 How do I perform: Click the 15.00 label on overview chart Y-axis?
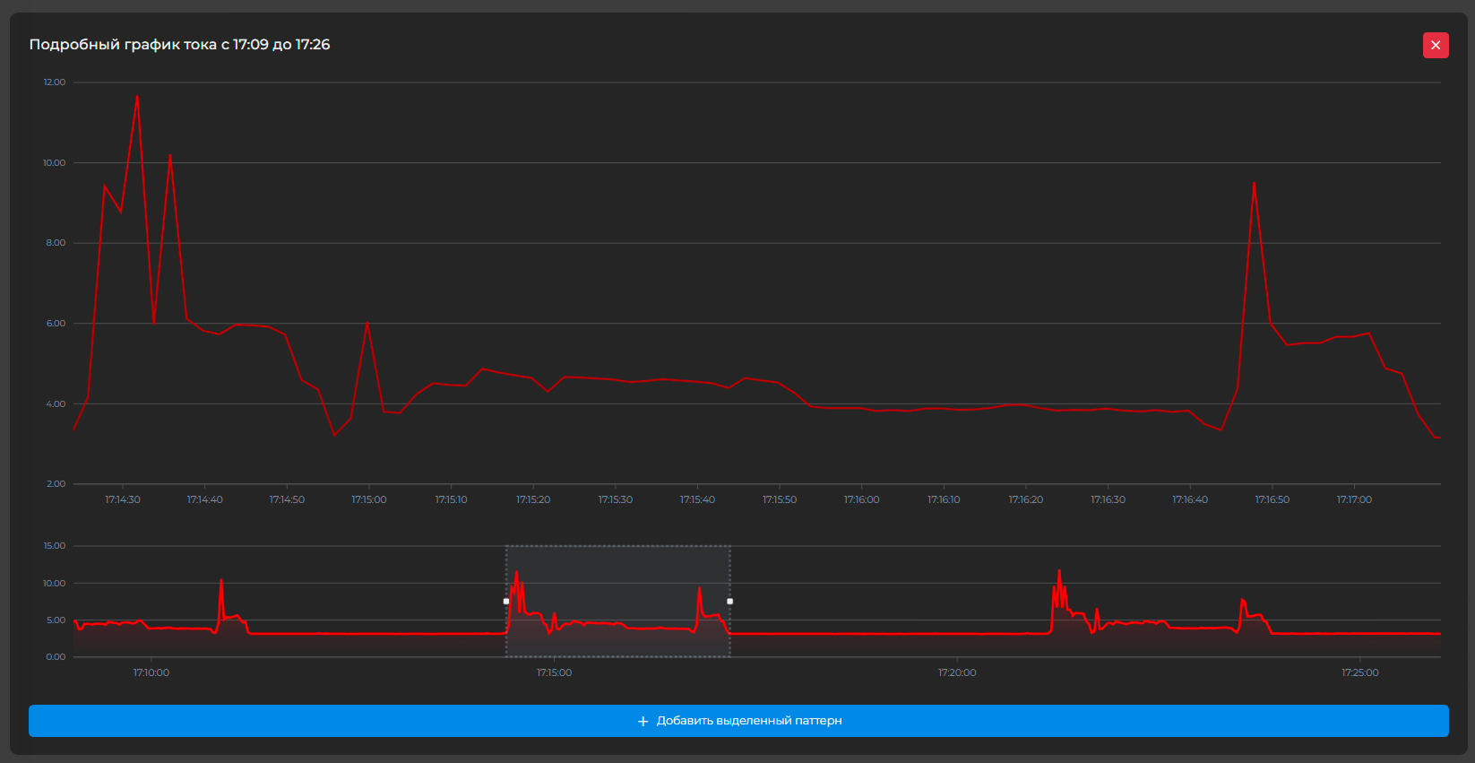[x=55, y=546]
